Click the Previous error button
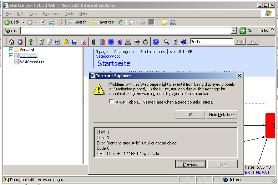 click(190, 164)
